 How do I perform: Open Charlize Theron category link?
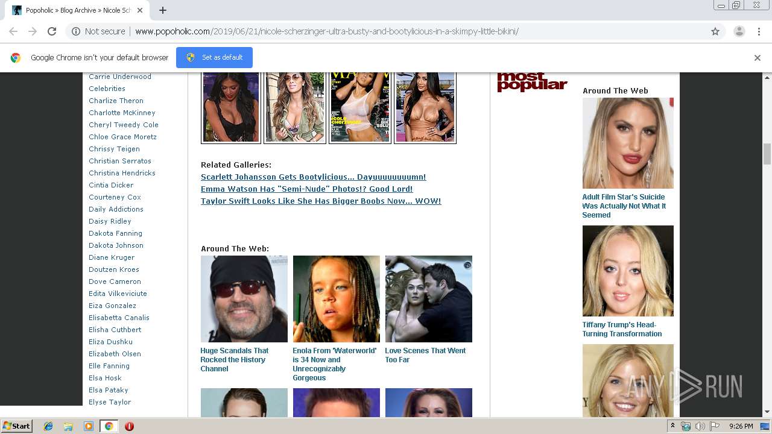(116, 101)
